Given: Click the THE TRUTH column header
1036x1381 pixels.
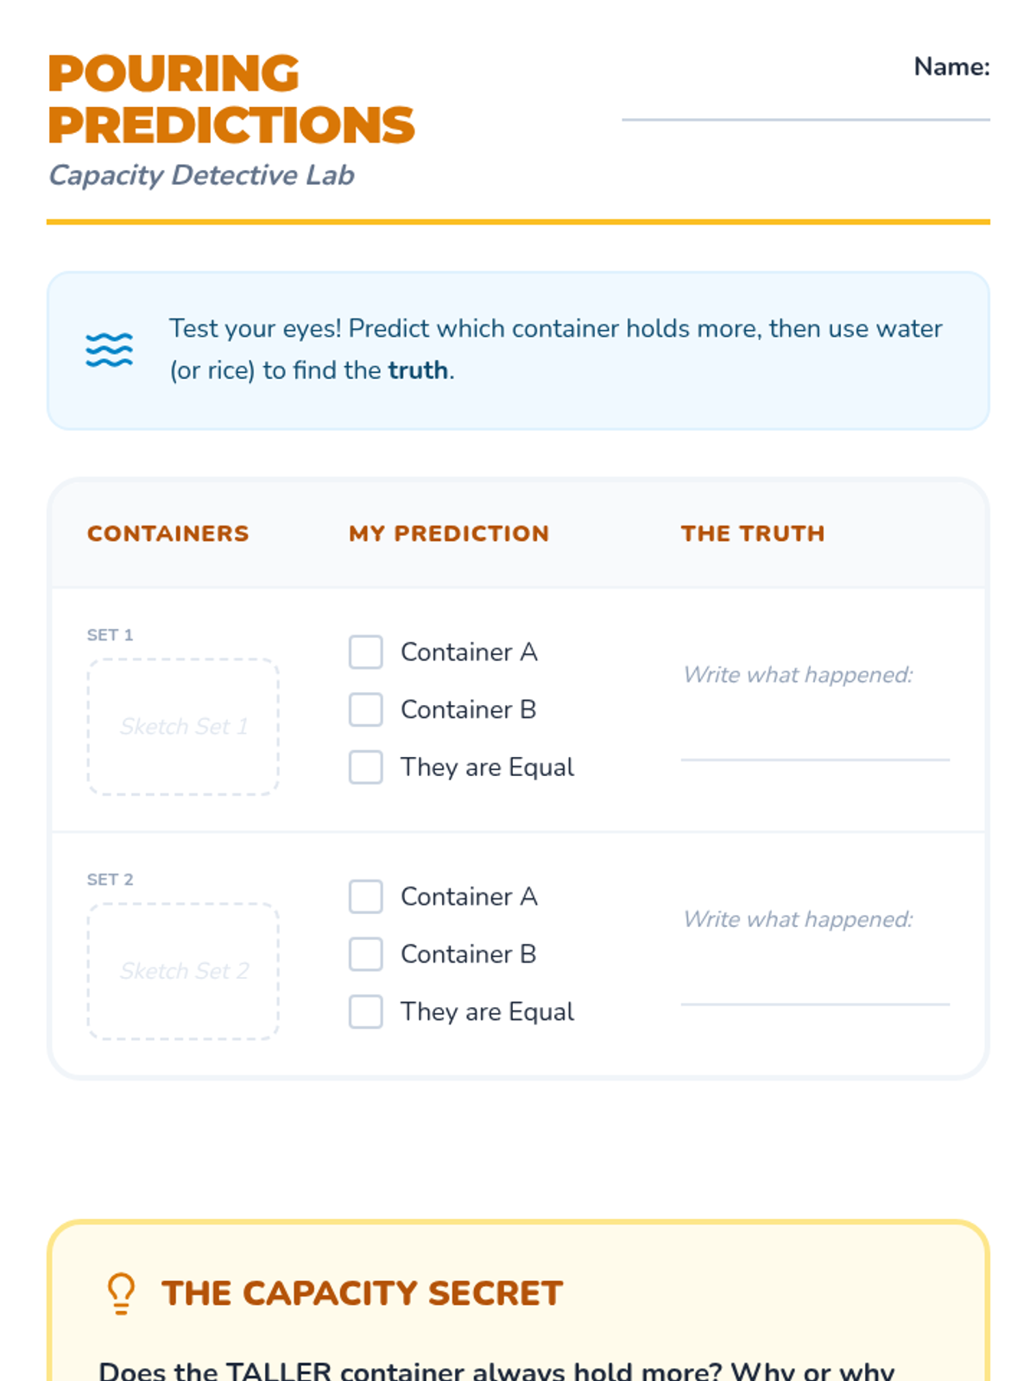Looking at the screenshot, I should 753,533.
